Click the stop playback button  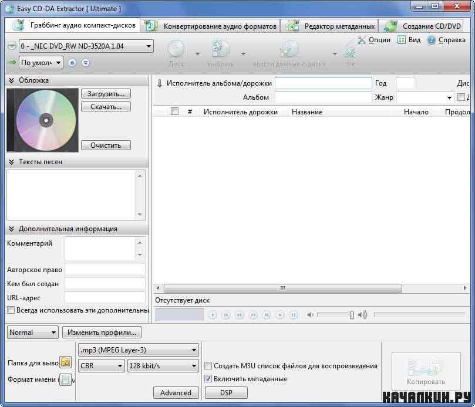point(280,315)
